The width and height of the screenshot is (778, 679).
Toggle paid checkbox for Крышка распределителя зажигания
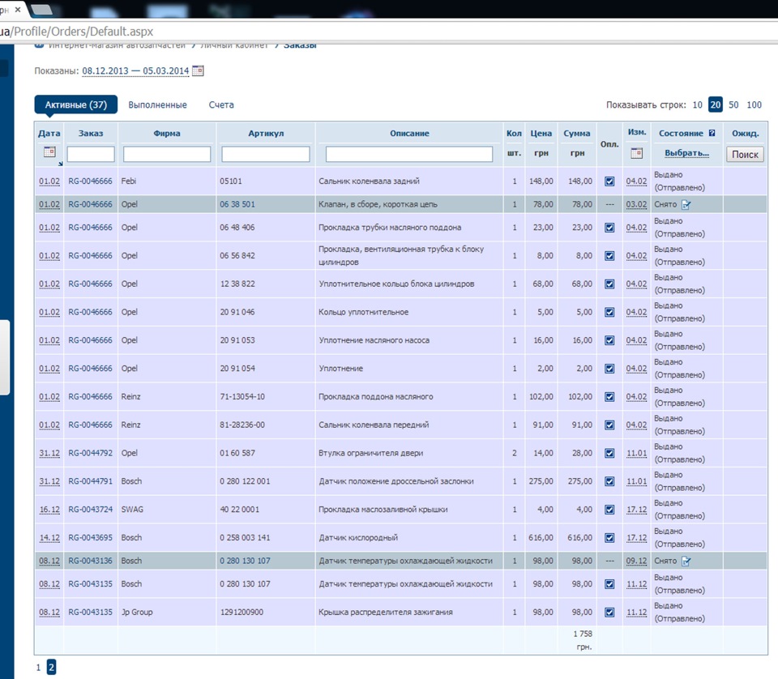(x=609, y=613)
